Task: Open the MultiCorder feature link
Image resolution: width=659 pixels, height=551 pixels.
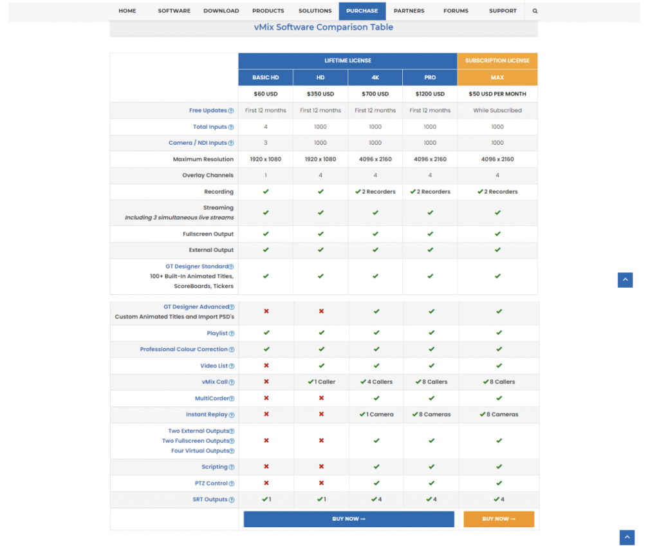Action: [211, 399]
